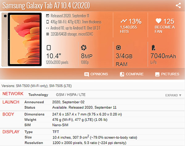The image size is (185, 146).
Task: Open the Opinions tab
Action: (96, 74)
